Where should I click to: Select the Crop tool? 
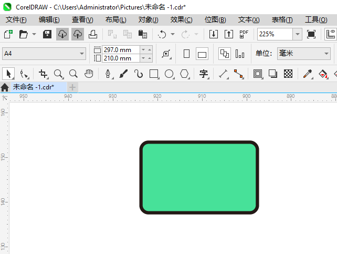(x=43, y=74)
